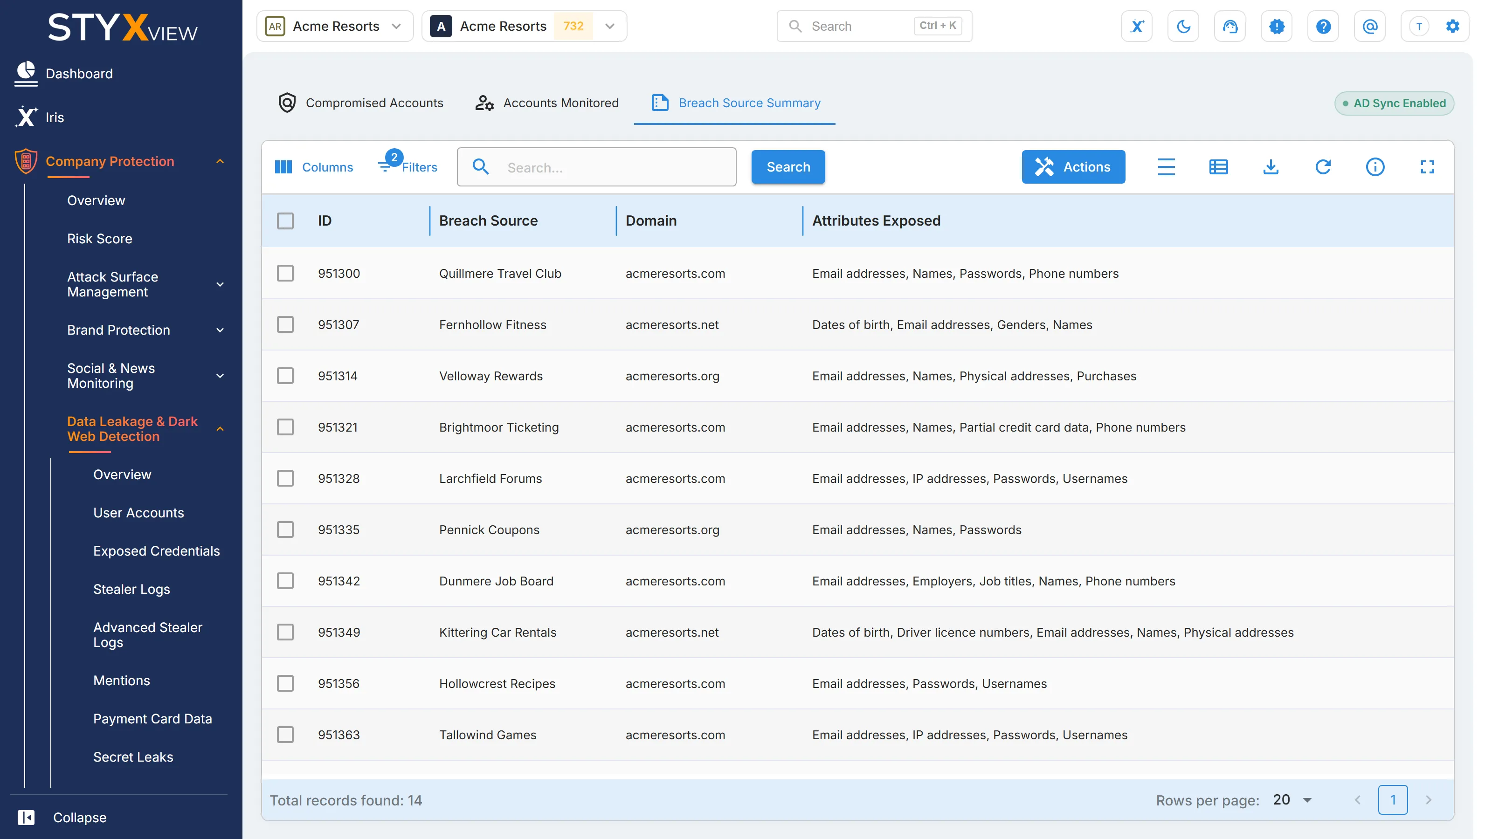Screen dimensions: 1492x839
Task: Go to Dashboard in sidebar
Action: pyautogui.click(x=79, y=74)
